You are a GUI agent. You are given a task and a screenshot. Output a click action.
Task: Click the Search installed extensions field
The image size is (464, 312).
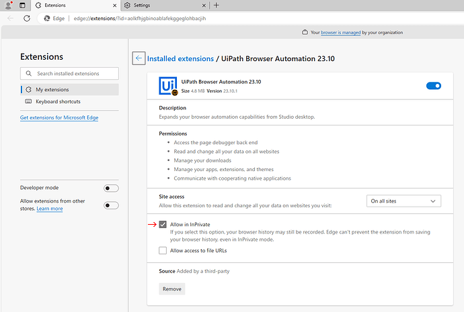69,73
